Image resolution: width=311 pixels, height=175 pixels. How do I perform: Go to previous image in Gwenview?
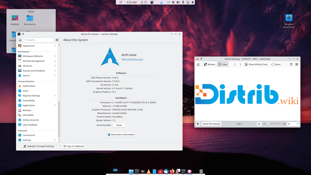(x=235, y=64)
